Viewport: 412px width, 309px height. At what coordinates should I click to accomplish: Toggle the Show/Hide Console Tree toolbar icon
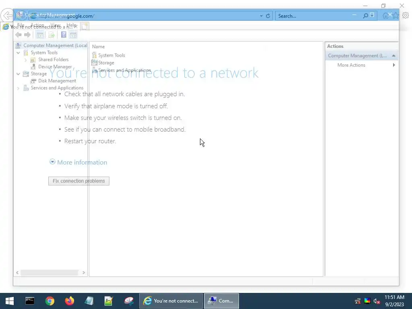point(40,35)
